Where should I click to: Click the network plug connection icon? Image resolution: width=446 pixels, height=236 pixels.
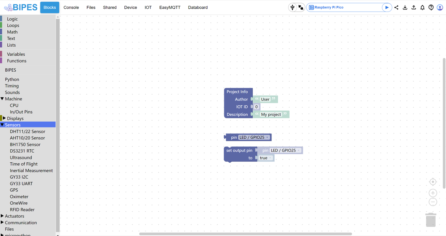click(x=301, y=7)
